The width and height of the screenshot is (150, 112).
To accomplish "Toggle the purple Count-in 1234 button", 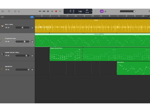I will pyautogui.click(x=102, y=11).
